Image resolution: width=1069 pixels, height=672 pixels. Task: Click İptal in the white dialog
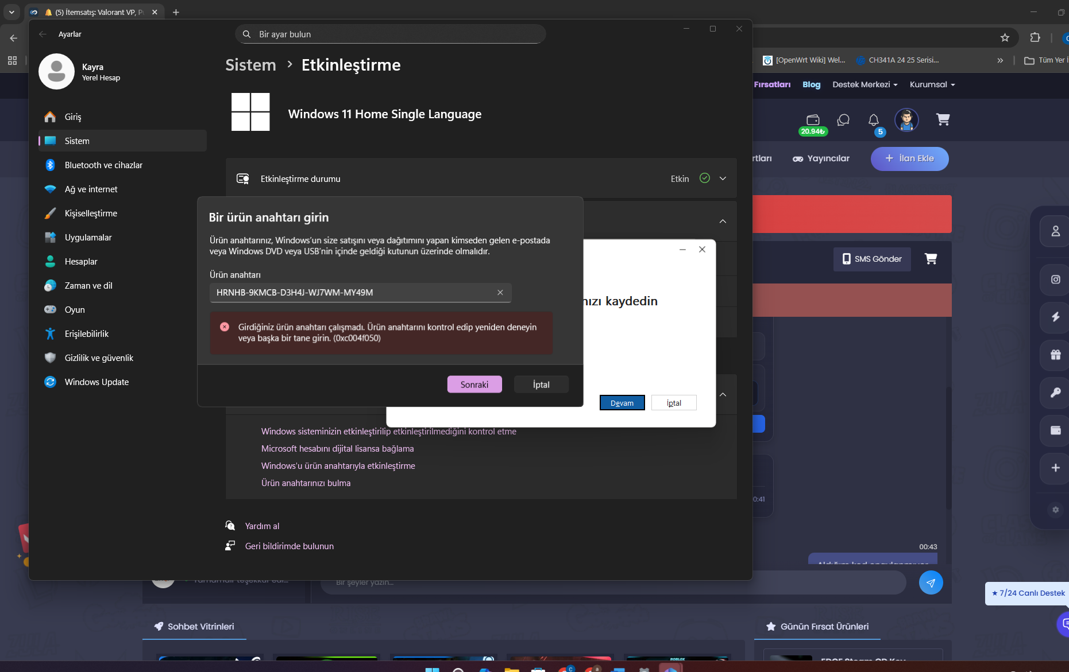pyautogui.click(x=674, y=403)
